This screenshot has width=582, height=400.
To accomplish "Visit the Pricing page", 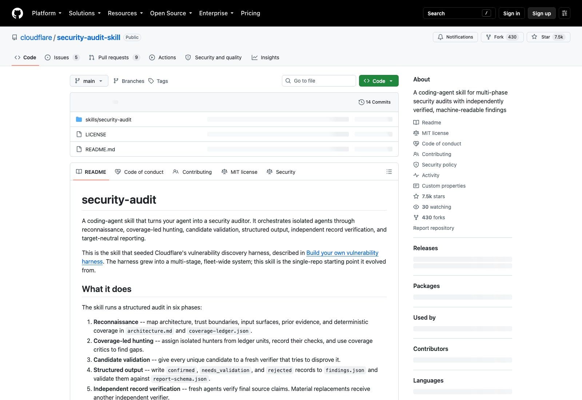I will point(250,13).
